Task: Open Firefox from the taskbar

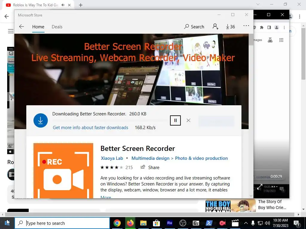Action: click(130, 223)
